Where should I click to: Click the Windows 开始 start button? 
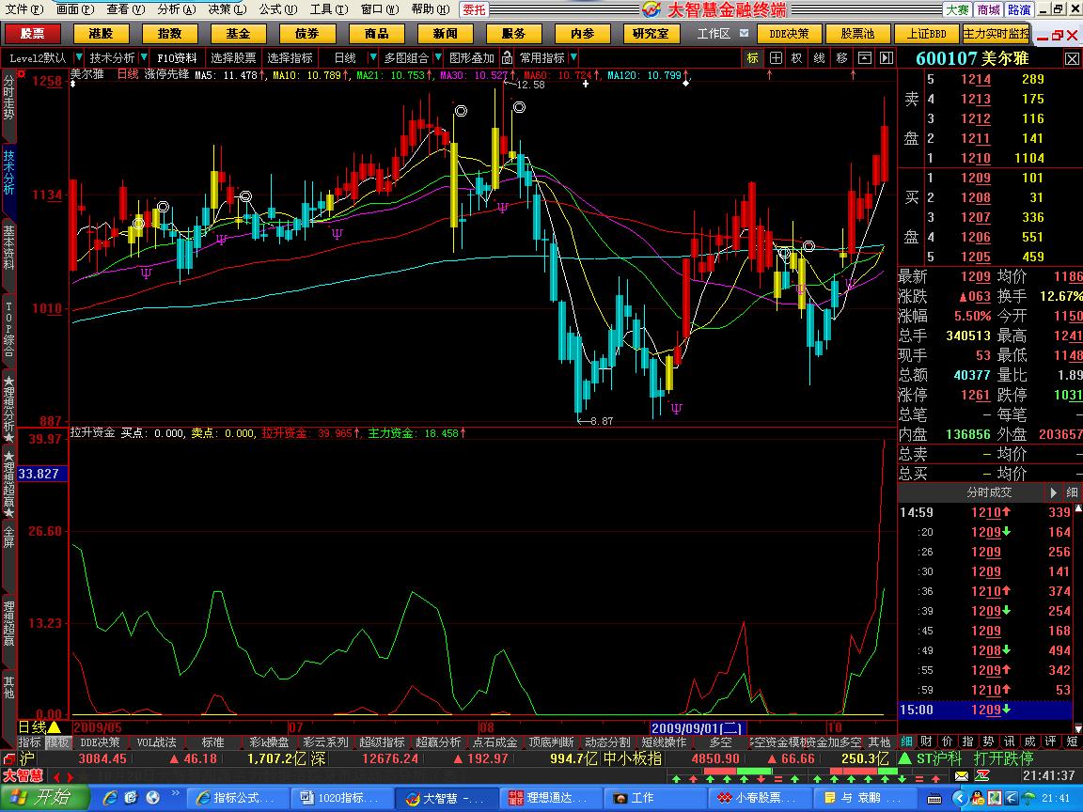(x=45, y=798)
